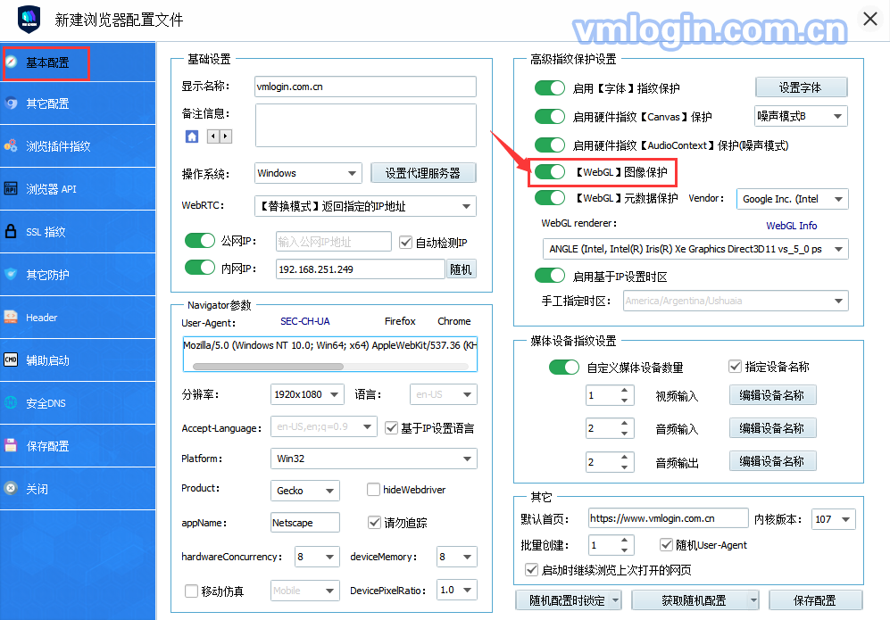Click the VMLogin app logo icon
Viewport: 890px width, 620px height.
(29, 20)
